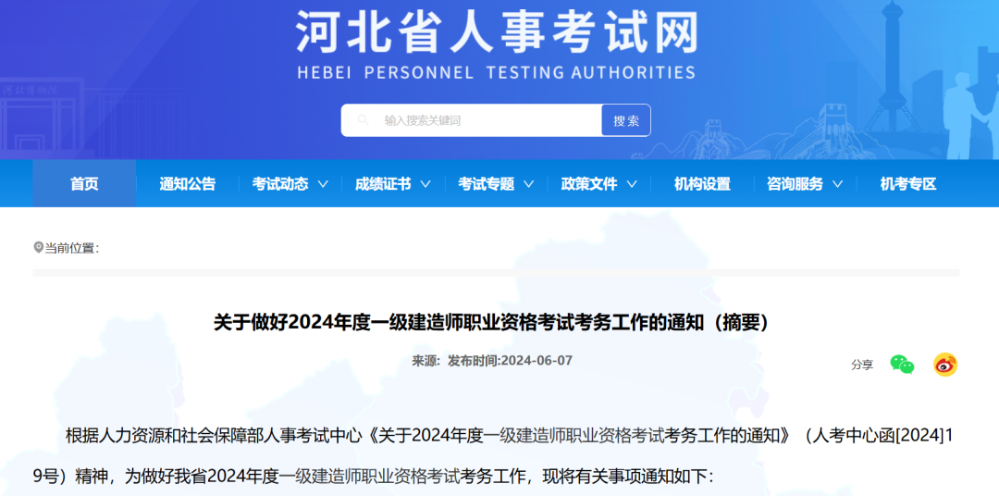Viewport: 999px width, 496px height.
Task: Click the article title about 一级建造师
Action: (x=491, y=323)
